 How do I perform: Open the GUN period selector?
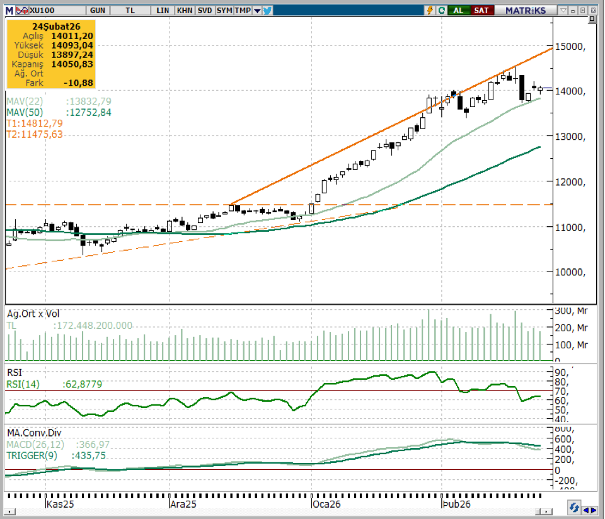click(98, 10)
